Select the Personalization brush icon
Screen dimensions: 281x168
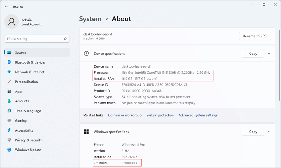point(9,82)
